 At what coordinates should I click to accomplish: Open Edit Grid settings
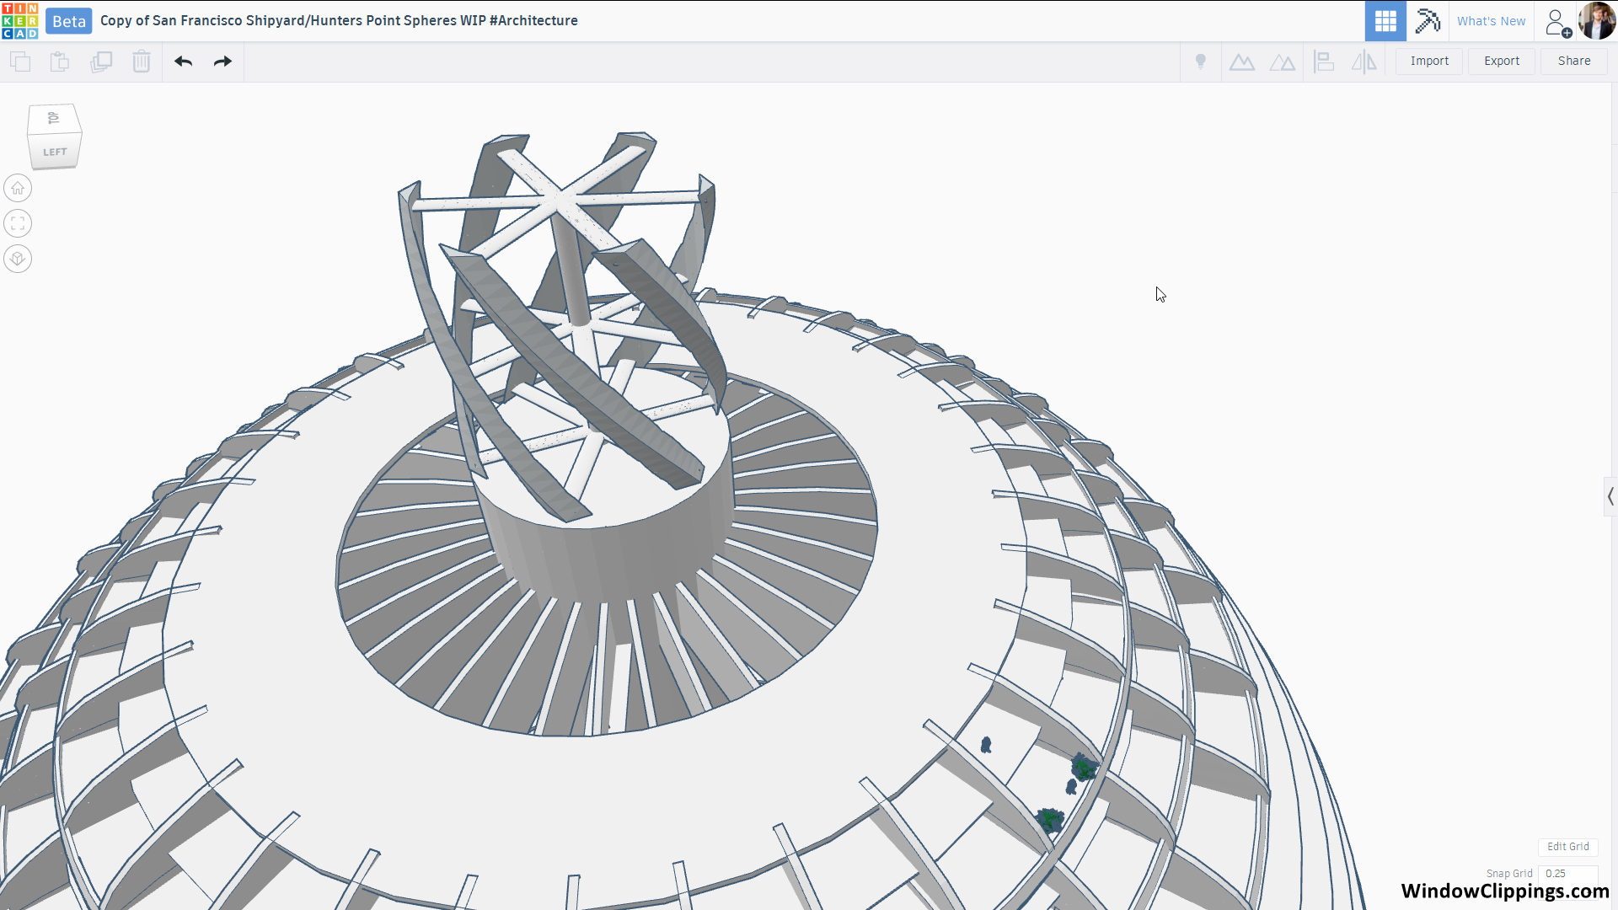1567,847
